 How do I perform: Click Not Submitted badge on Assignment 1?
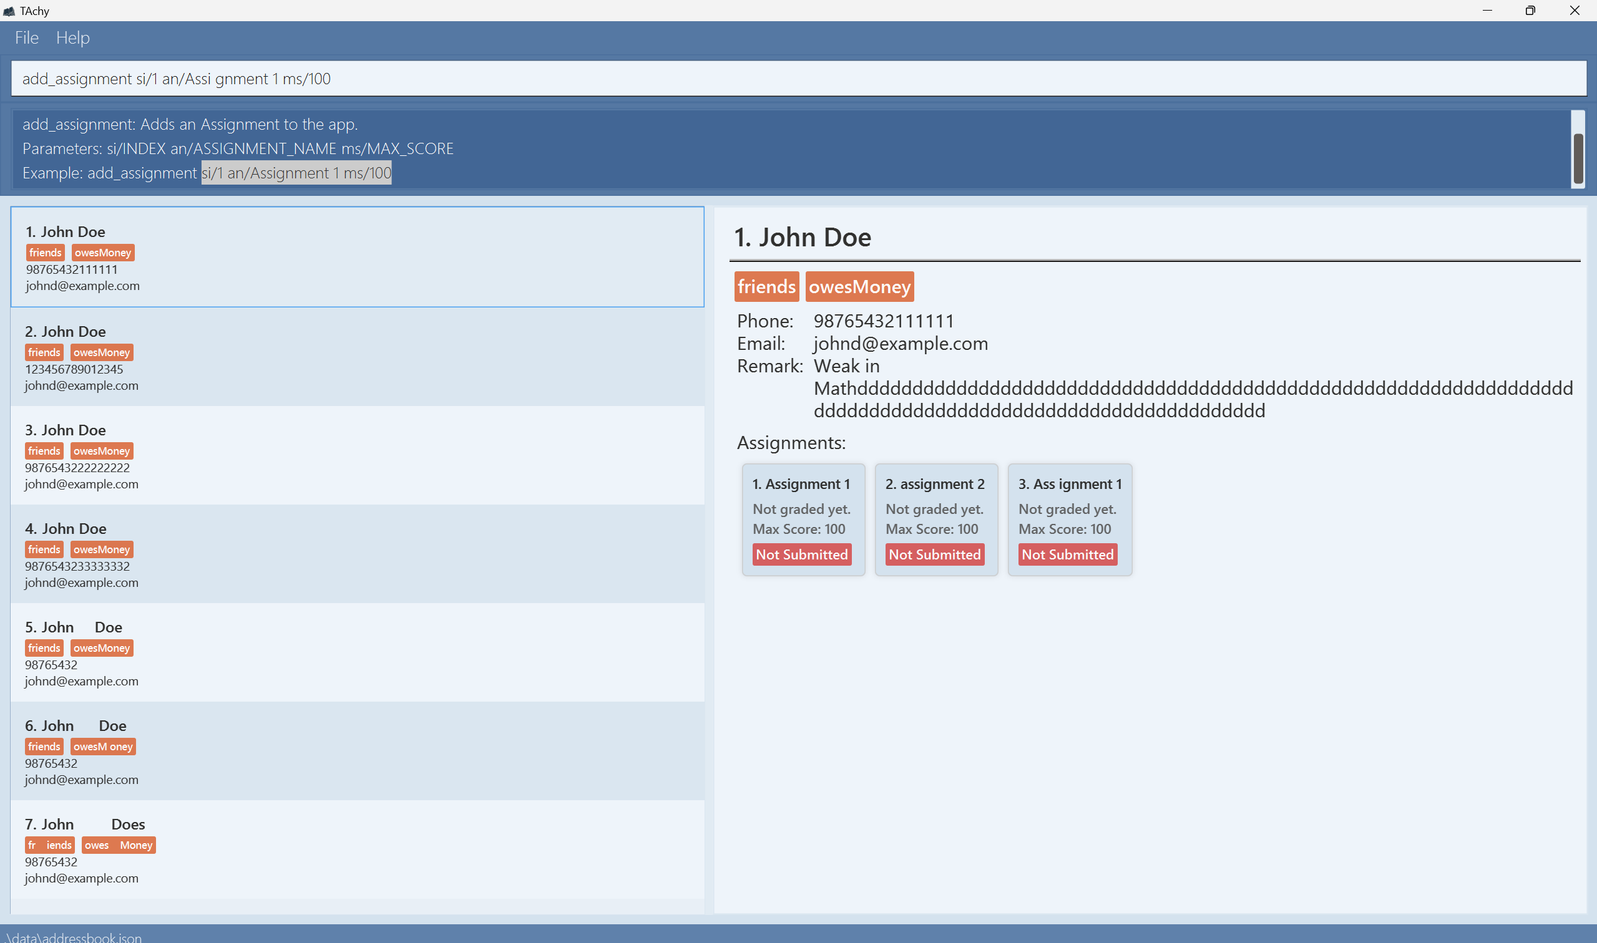[802, 554]
